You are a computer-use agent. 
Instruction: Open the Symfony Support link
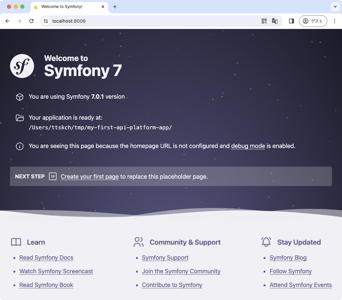point(165,258)
